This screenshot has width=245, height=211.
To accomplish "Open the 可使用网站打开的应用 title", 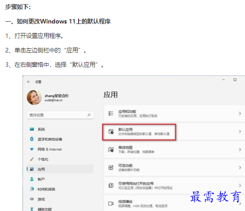I will click(x=136, y=183).
